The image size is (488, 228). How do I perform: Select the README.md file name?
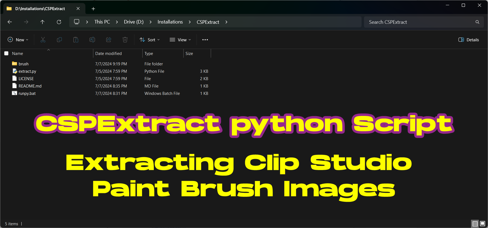pyautogui.click(x=30, y=86)
